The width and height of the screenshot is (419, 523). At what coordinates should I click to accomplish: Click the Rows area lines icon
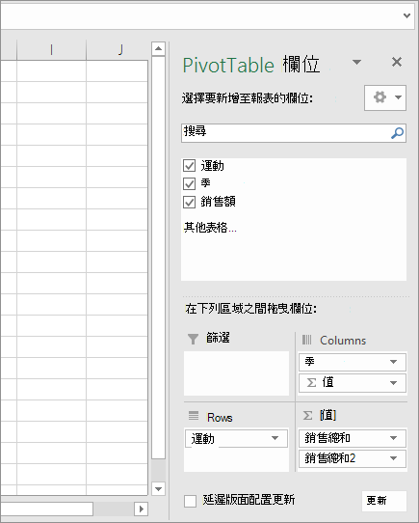(x=194, y=416)
